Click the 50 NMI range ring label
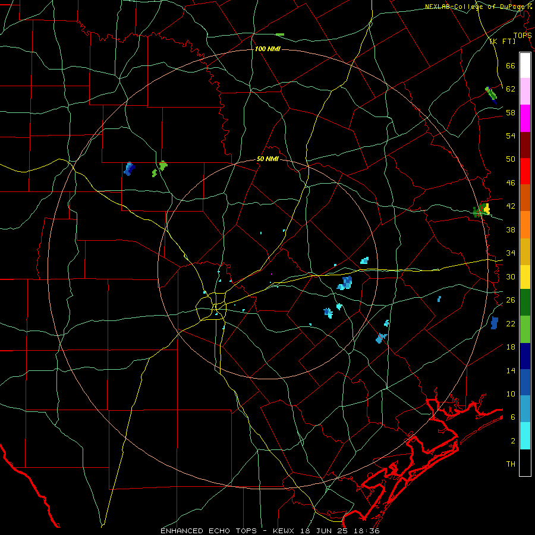 267,159
